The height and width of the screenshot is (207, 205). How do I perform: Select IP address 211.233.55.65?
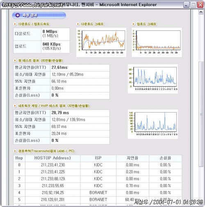pos(53,186)
